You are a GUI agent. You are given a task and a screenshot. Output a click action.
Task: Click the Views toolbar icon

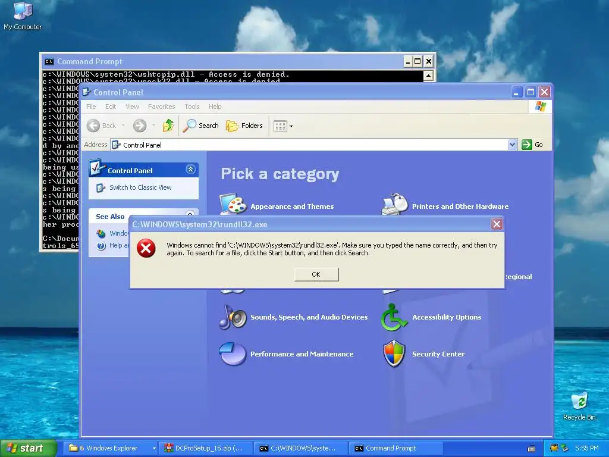[x=280, y=126]
